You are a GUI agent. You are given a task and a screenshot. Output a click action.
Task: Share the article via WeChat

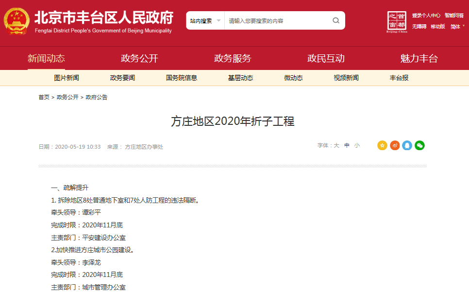pyautogui.click(x=419, y=145)
